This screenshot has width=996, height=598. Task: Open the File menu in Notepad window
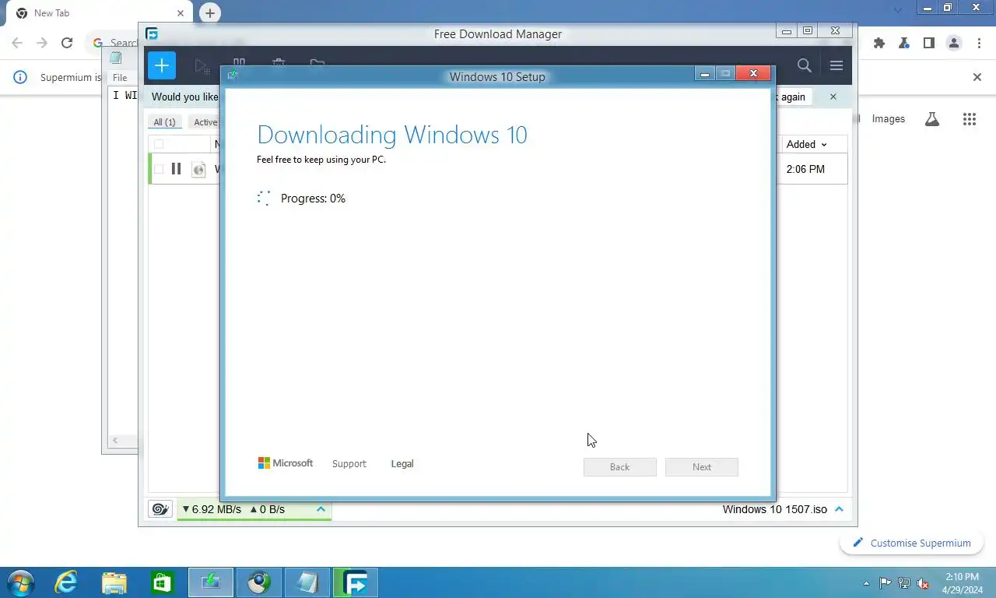coord(120,77)
